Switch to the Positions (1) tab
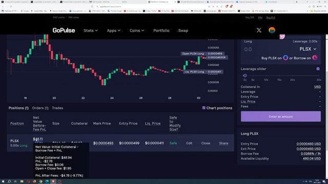The image size is (328, 184). (18, 108)
